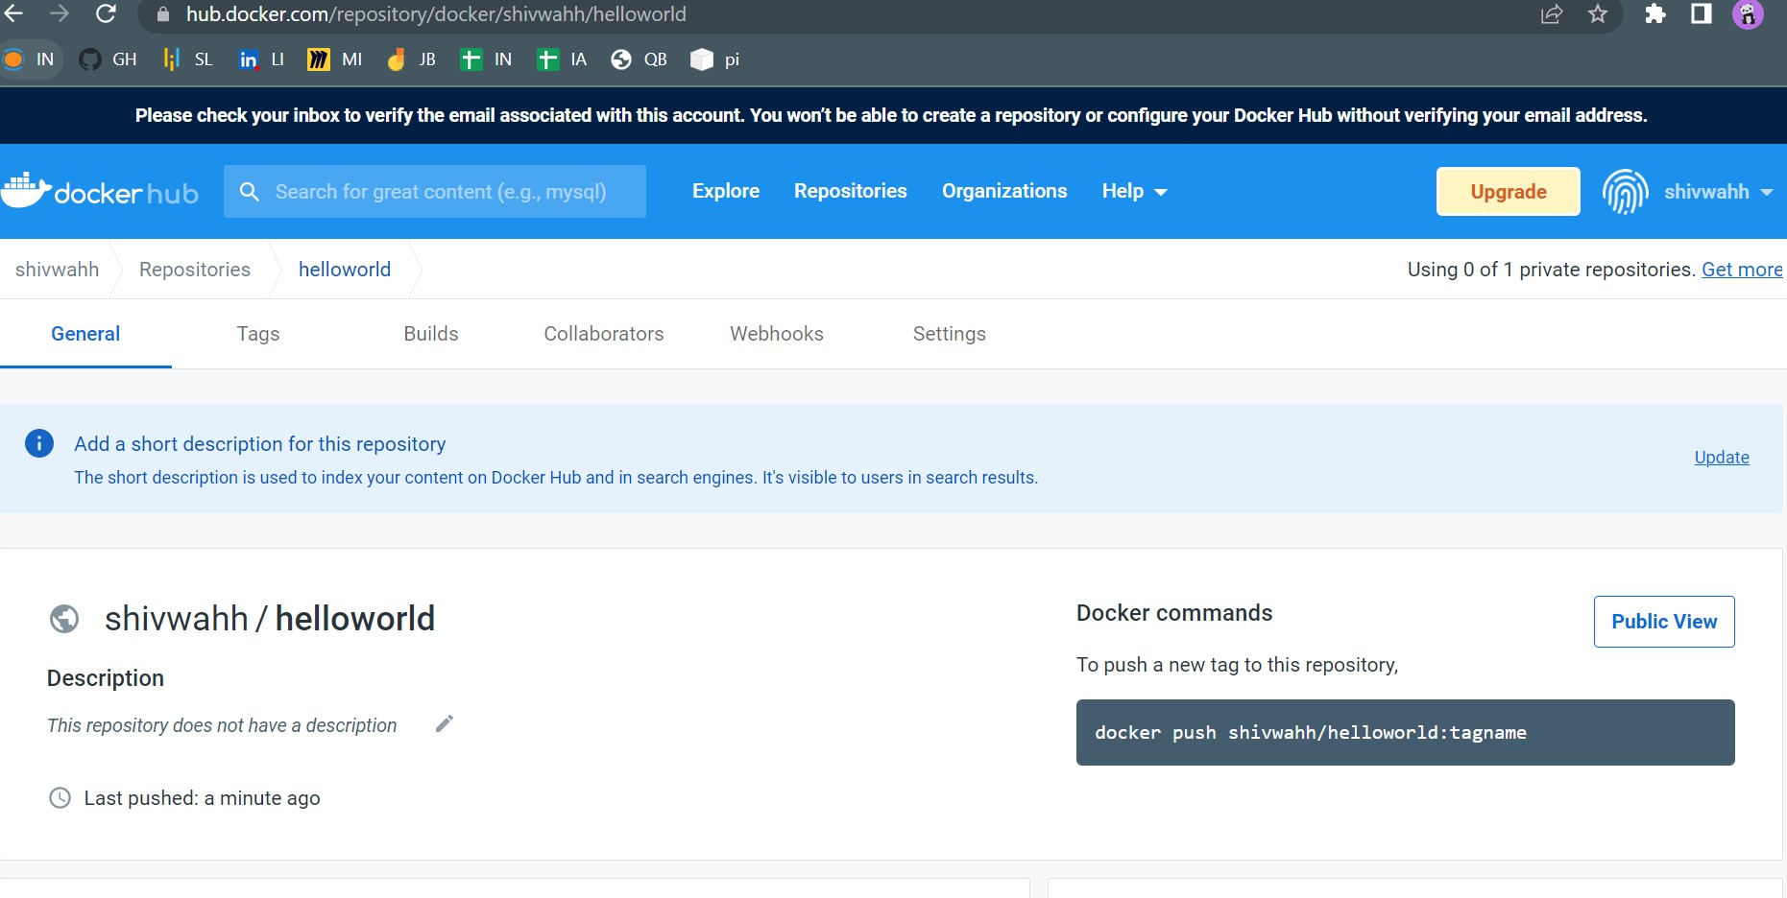The image size is (1787, 898).
Task: Click the 'Last pushed: a minute ago' text
Action: [202, 798]
